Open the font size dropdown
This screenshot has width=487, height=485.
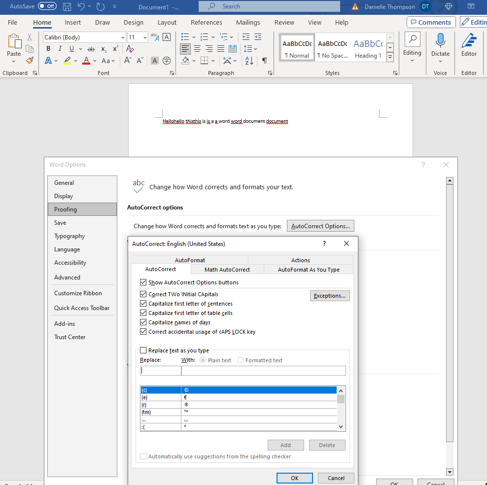tap(145, 37)
